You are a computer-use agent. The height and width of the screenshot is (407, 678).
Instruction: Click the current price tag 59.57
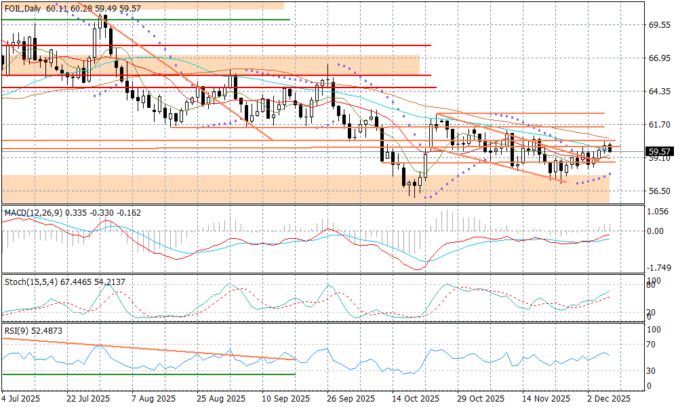click(660, 152)
